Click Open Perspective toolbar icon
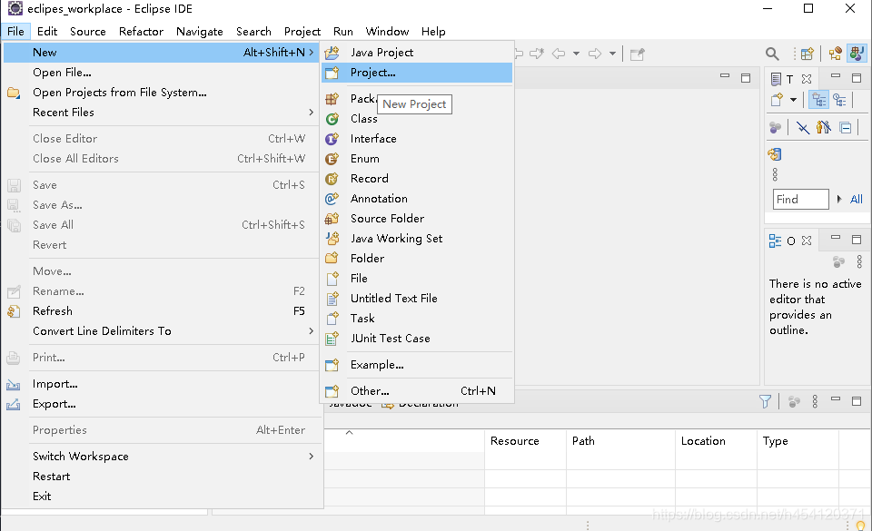This screenshot has width=872, height=531. [x=807, y=54]
